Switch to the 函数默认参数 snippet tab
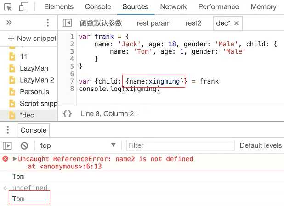Screen dimensions: 284x207 coord(101,23)
